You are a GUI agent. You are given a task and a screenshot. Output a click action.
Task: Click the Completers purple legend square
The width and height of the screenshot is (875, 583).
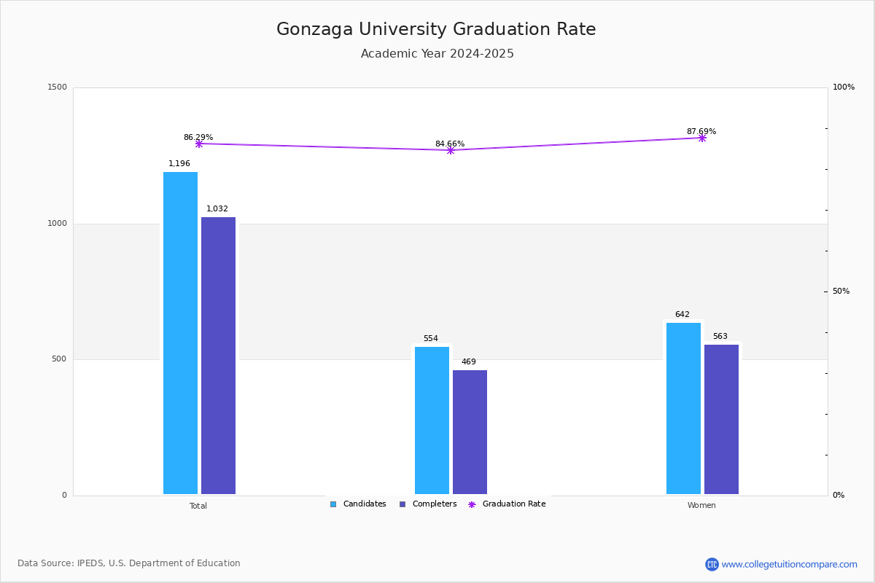[402, 504]
